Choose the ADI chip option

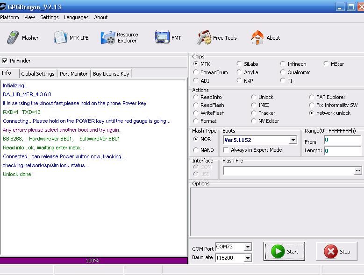click(196, 80)
